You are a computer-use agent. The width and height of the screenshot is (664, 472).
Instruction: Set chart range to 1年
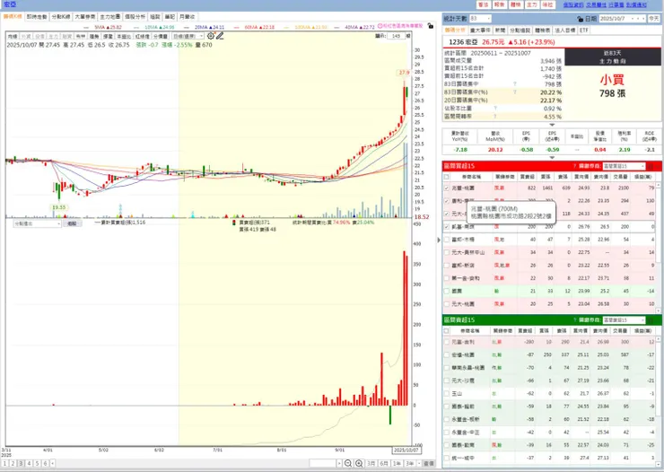point(397,464)
